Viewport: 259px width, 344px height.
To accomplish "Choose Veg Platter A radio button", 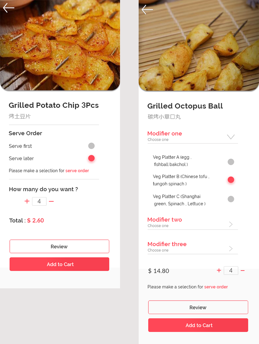I will pyautogui.click(x=231, y=162).
